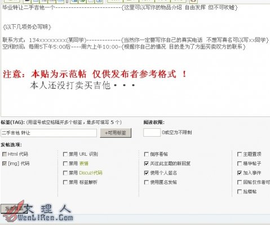The image size is (270, 225).
Task: Uncheck 关注此主题的新回复
Action: click(x=147, y=164)
